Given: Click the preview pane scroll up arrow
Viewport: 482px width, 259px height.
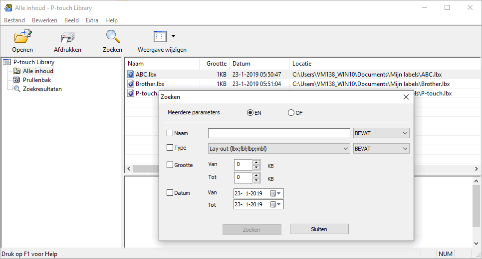Looking at the screenshot, I should (476, 181).
